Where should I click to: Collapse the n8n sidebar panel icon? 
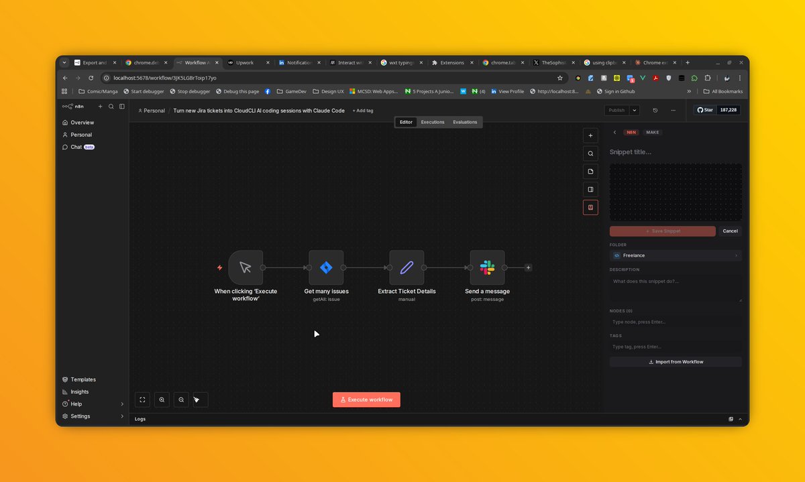pyautogui.click(x=121, y=107)
